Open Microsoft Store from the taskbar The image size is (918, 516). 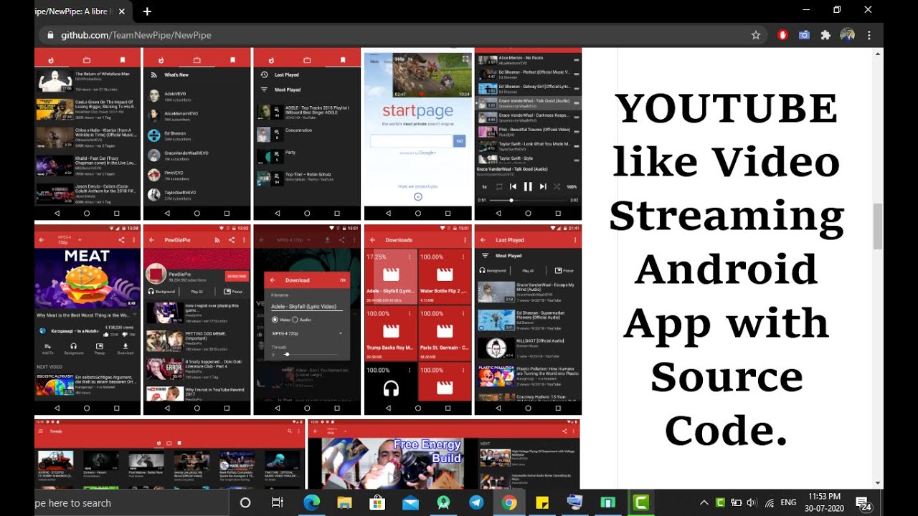point(377,502)
